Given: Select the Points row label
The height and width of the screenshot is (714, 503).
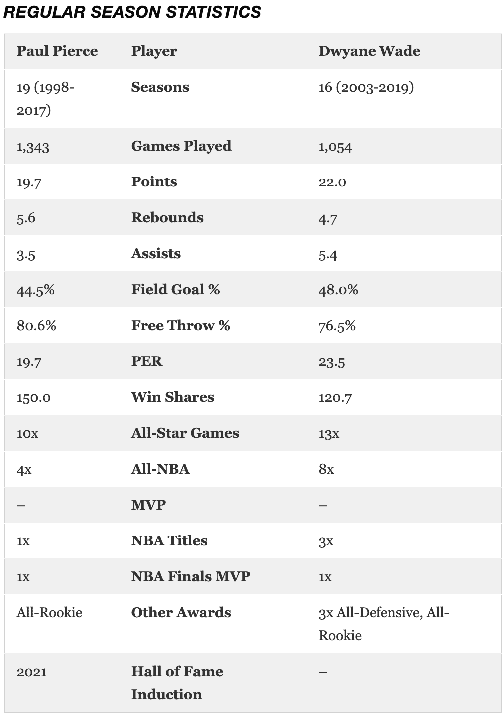Looking at the screenshot, I should [x=154, y=182].
